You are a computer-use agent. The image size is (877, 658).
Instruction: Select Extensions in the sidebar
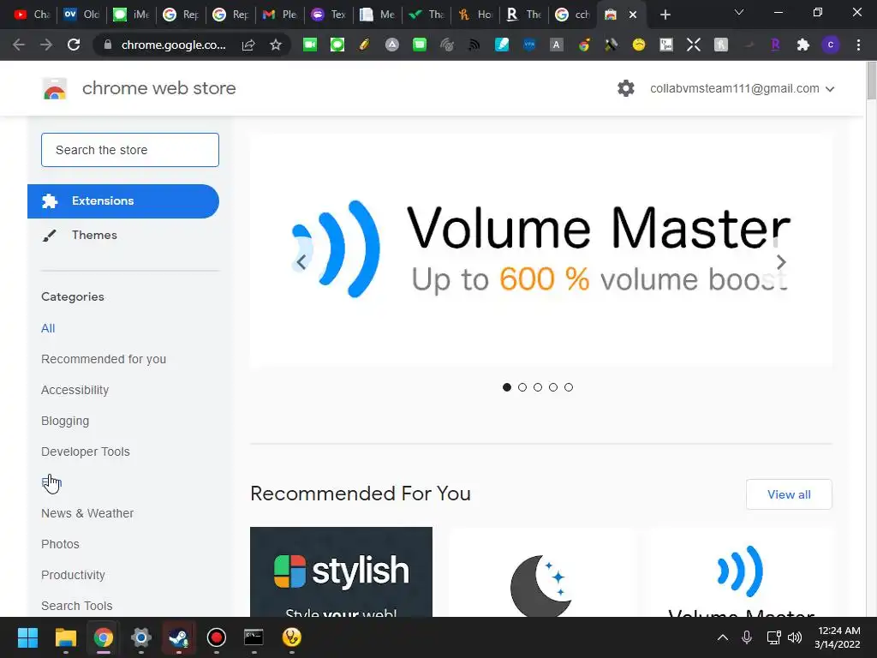[x=123, y=200]
